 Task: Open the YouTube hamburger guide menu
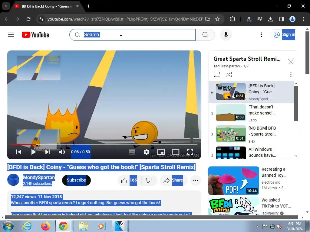(11, 35)
